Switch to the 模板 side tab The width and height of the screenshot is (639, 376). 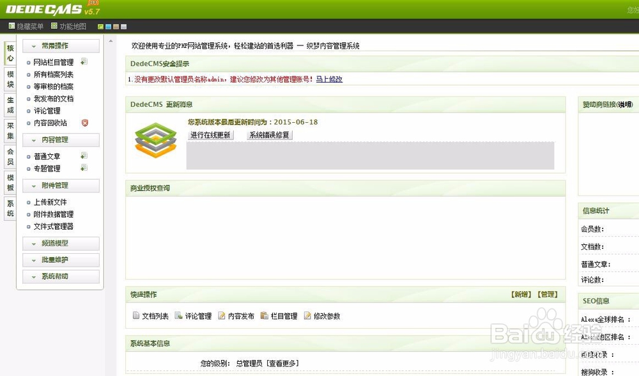click(x=11, y=182)
